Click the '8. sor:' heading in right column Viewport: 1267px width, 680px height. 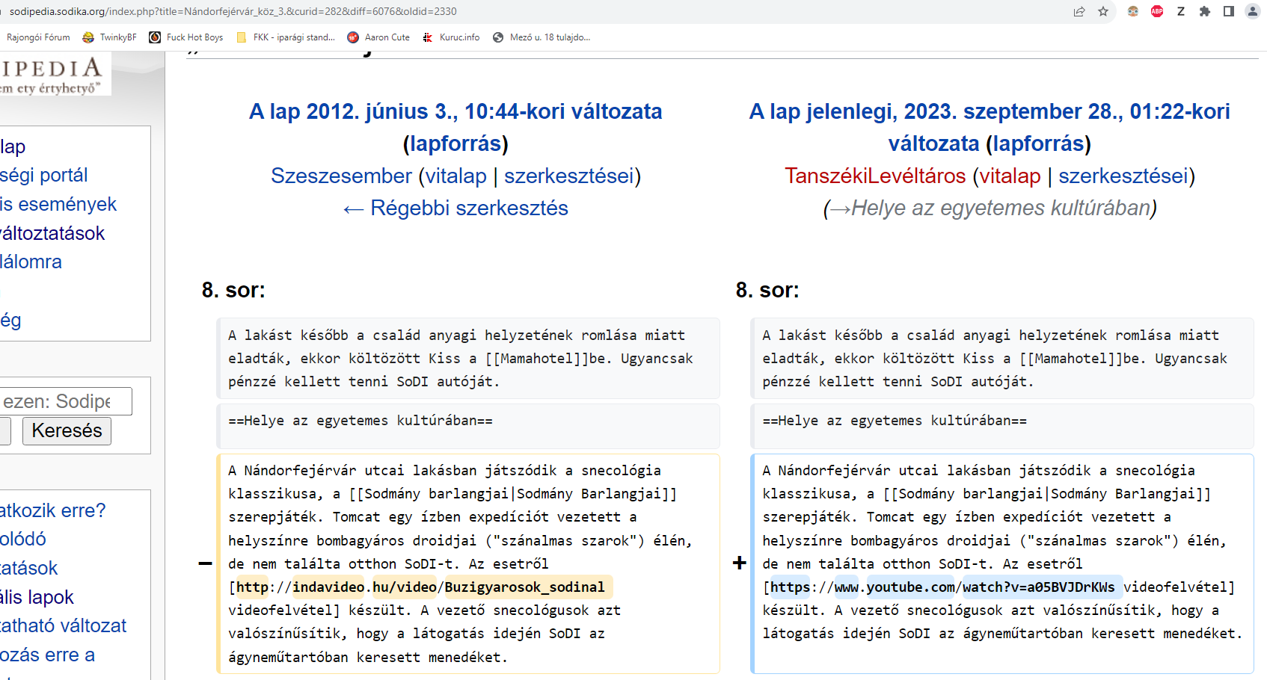767,290
